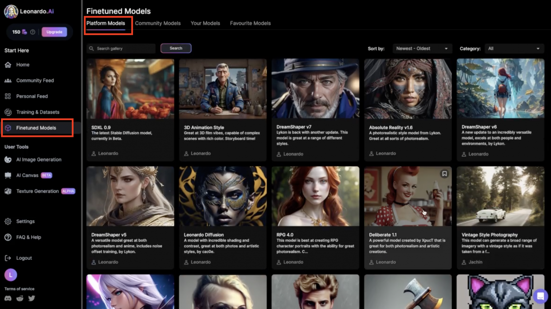551x309 pixels.
Task: Click the Texture Generation cube icon
Action: (8, 191)
